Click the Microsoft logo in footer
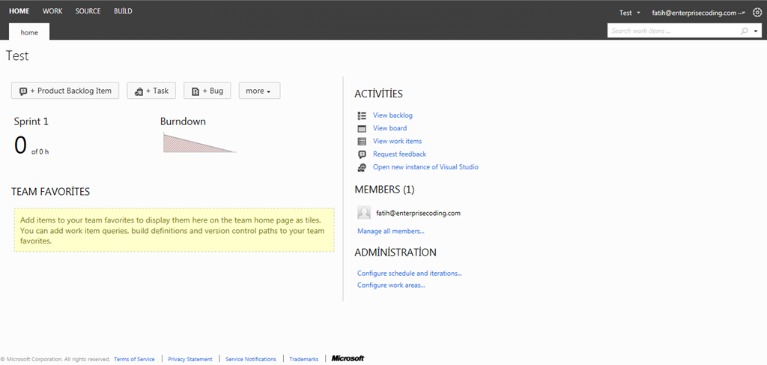Image resolution: width=767 pixels, height=365 pixels. [x=348, y=359]
